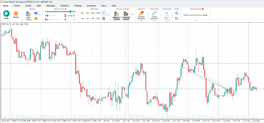Expand the Project group dropdown arrow
This screenshot has height=123, width=264.
40,15
